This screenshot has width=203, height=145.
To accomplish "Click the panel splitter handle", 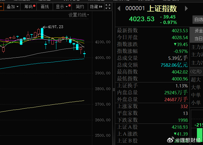I will (x=114, y=90).
